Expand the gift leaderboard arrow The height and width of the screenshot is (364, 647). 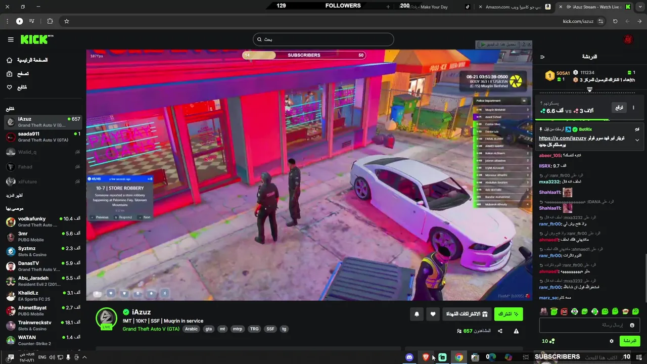pos(589,89)
